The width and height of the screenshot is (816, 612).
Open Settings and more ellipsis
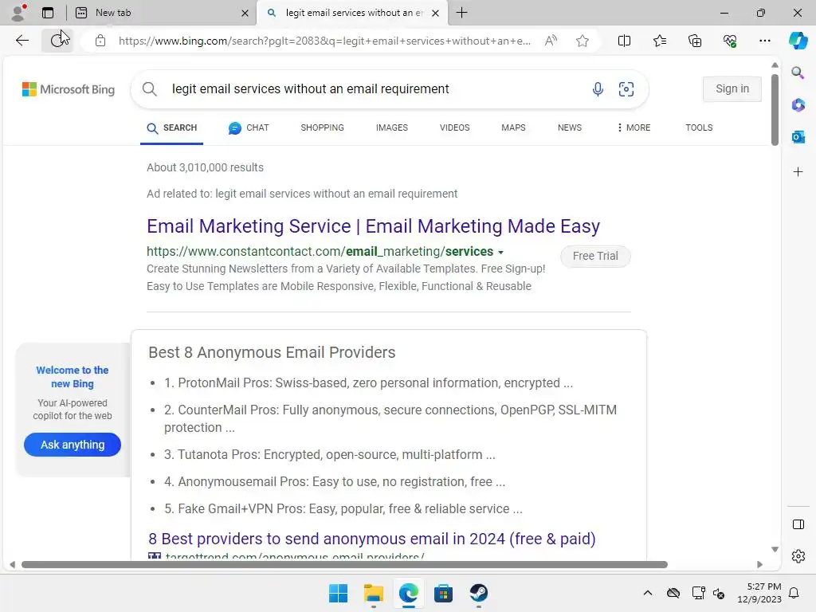[764, 41]
